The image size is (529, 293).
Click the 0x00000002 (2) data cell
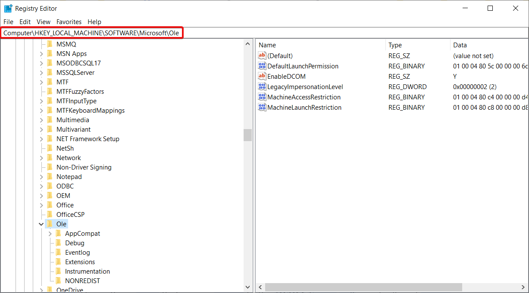tap(475, 86)
